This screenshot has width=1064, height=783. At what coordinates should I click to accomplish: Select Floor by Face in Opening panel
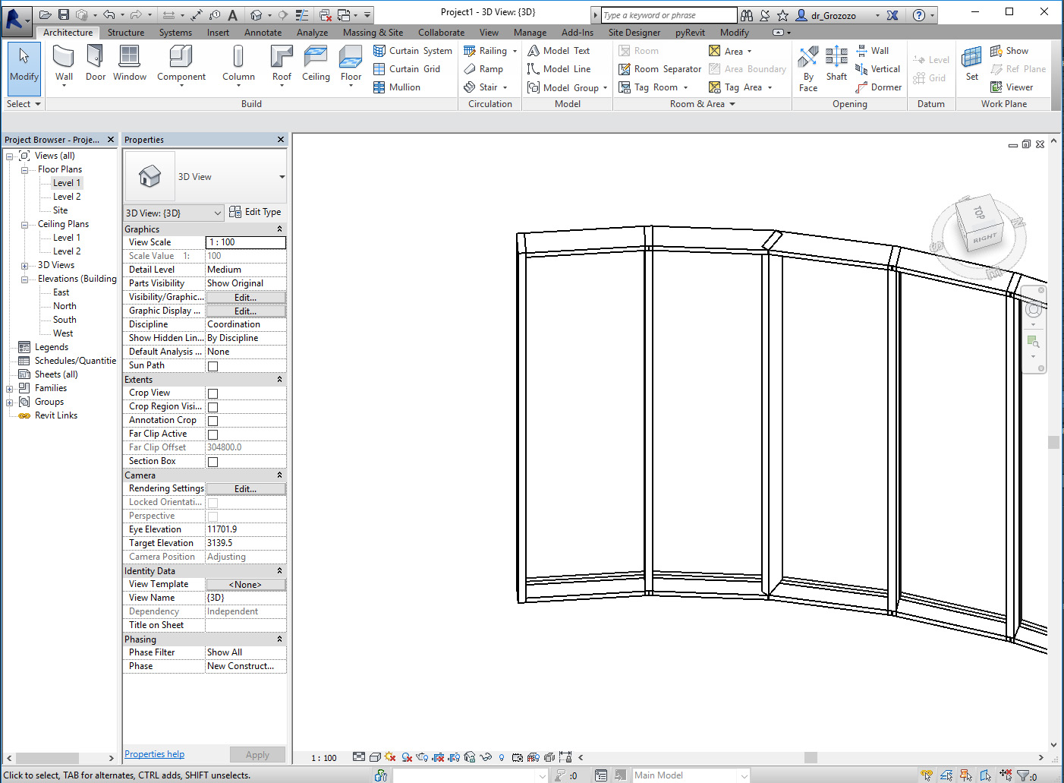point(807,68)
